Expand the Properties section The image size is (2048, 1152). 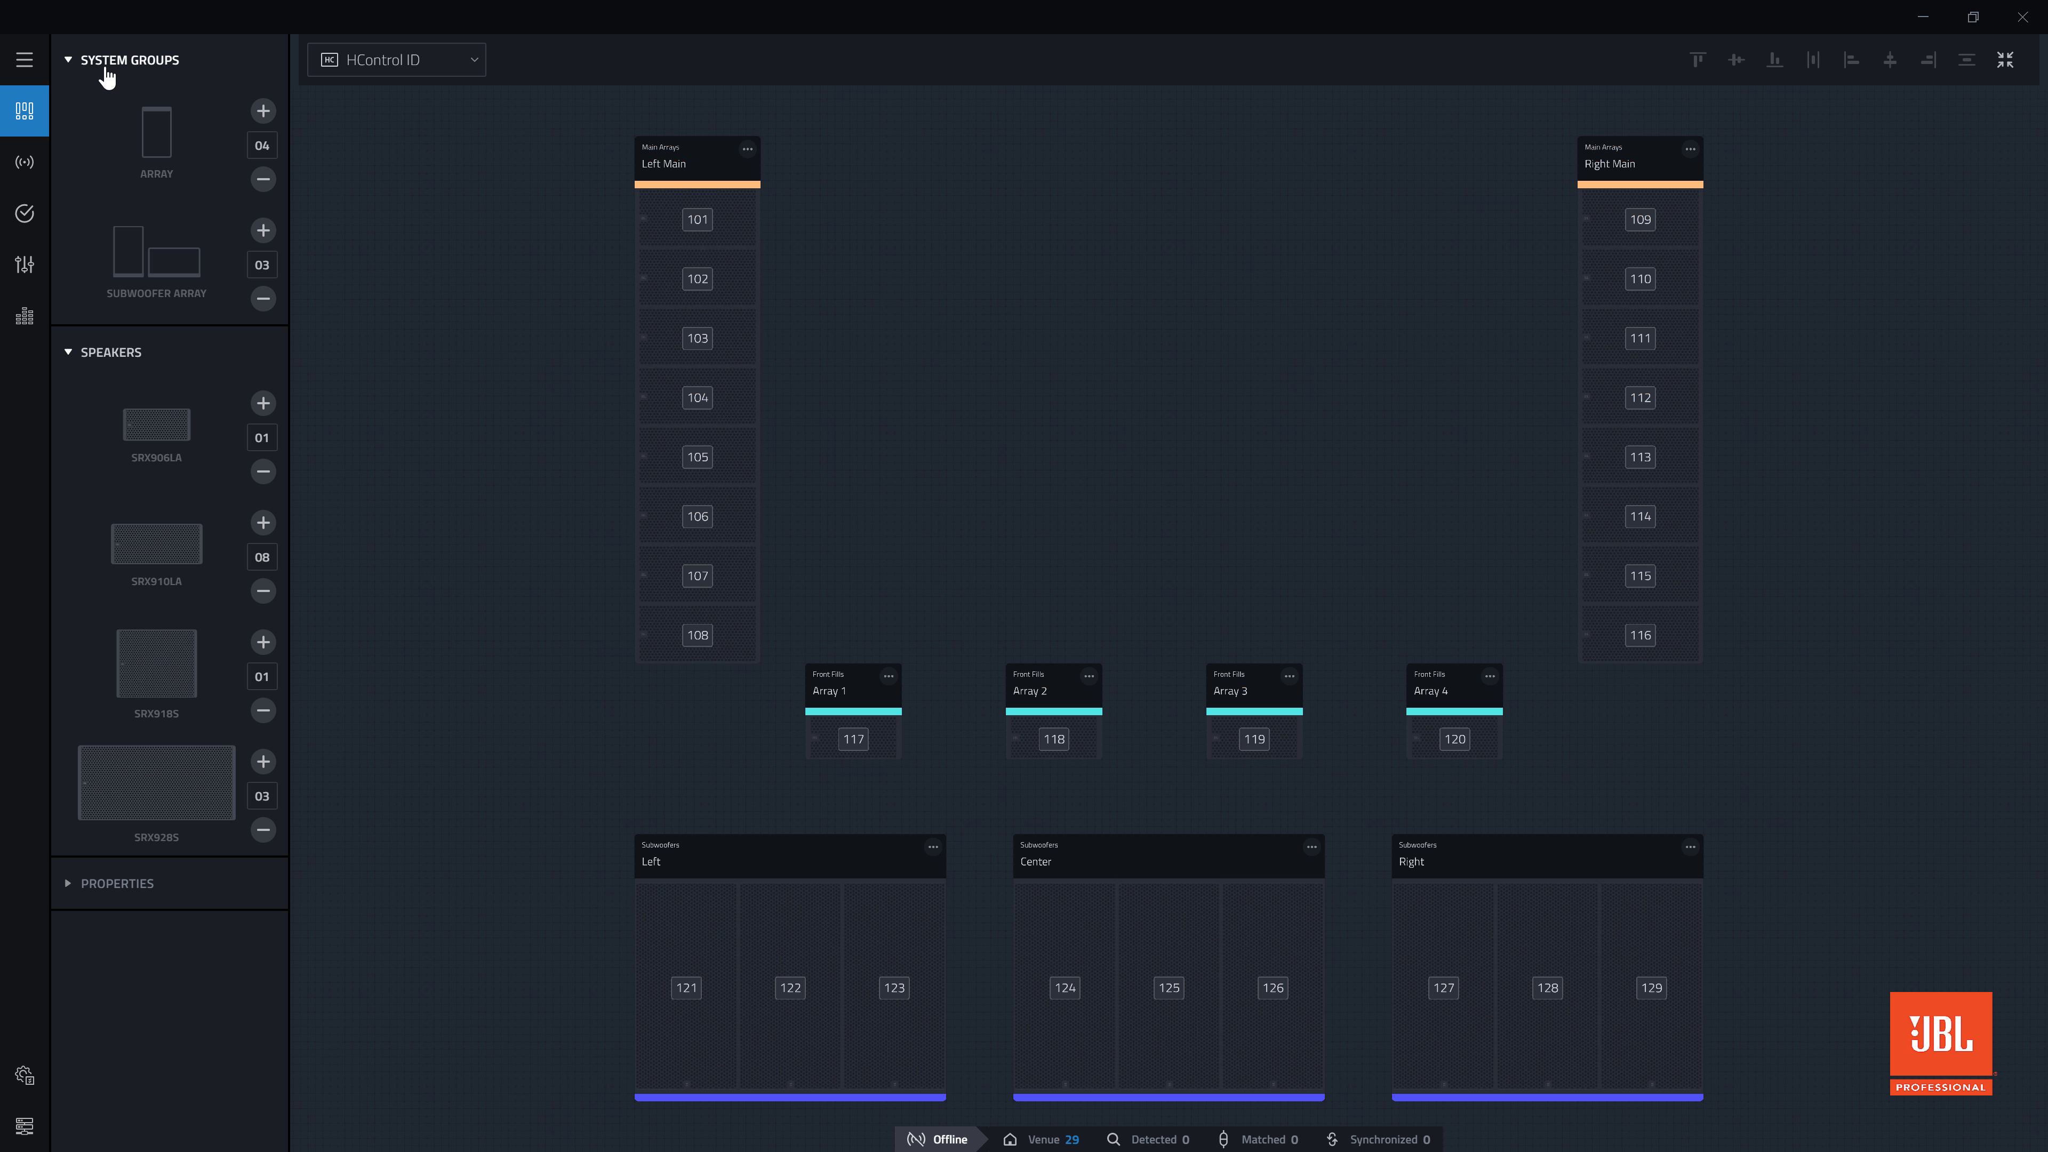tap(68, 883)
